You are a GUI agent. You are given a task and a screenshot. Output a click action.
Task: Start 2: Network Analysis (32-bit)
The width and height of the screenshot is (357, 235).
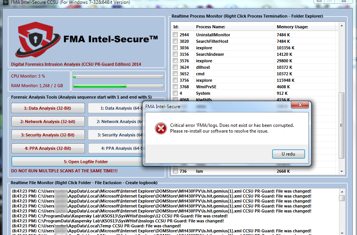(x=48, y=122)
